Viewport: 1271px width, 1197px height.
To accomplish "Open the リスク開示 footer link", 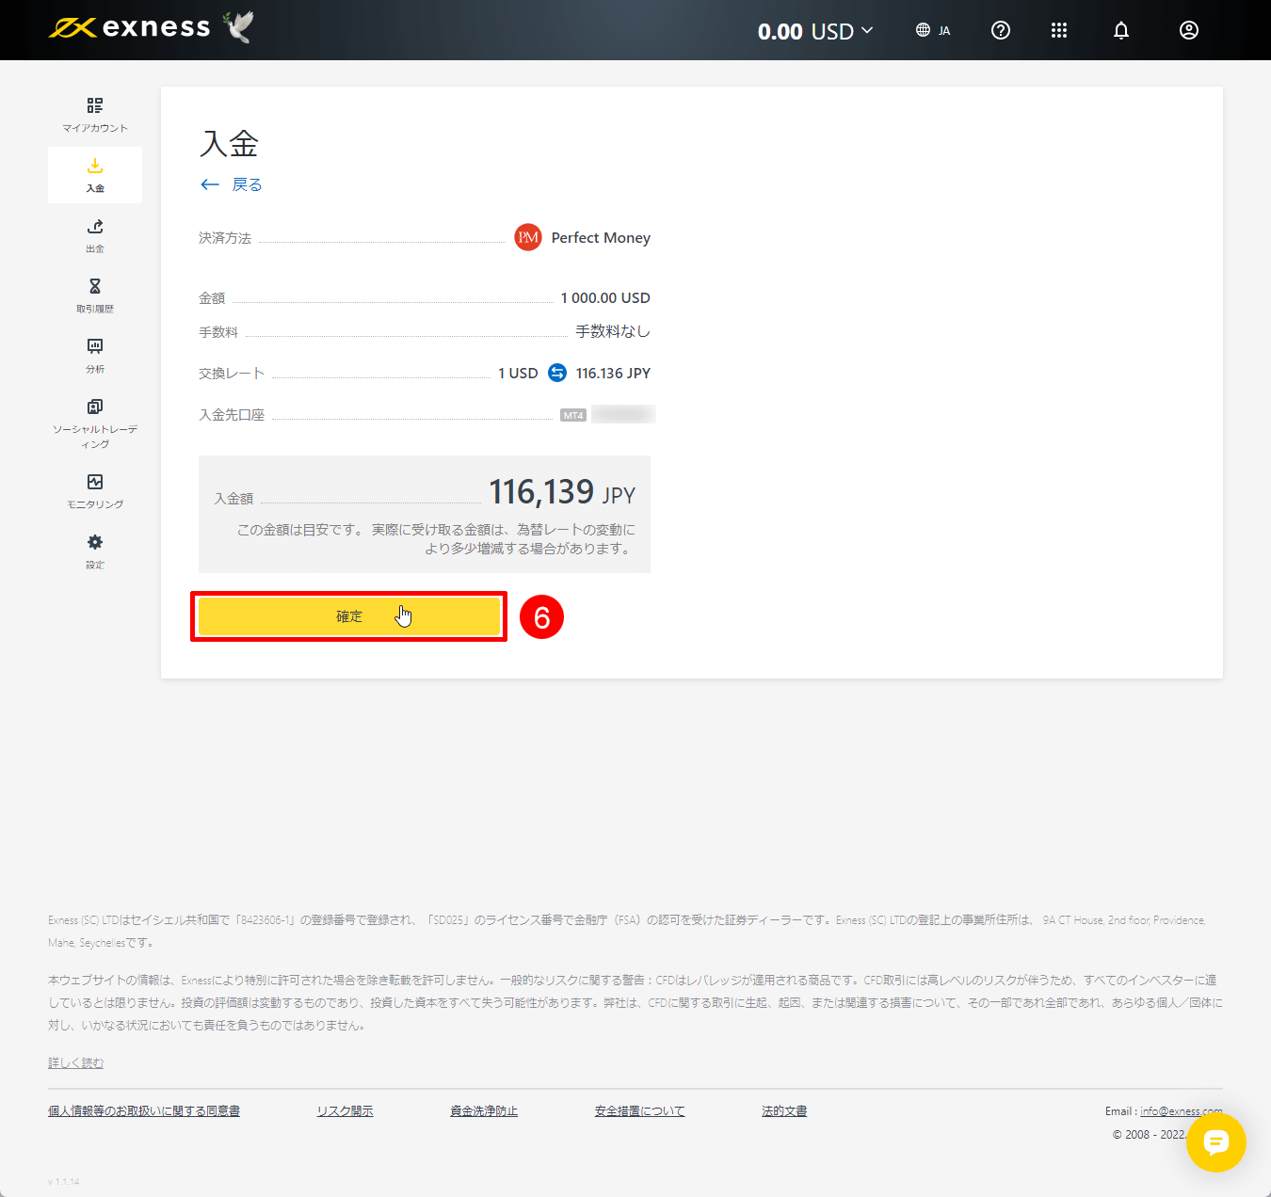I will (345, 1110).
